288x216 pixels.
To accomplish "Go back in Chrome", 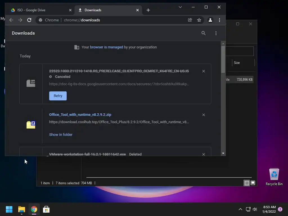I will [x=11, y=20].
